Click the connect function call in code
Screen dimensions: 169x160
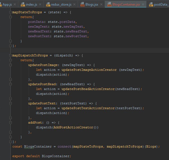(64, 146)
